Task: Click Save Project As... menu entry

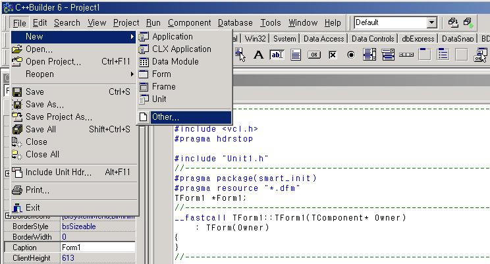Action: tap(74, 117)
